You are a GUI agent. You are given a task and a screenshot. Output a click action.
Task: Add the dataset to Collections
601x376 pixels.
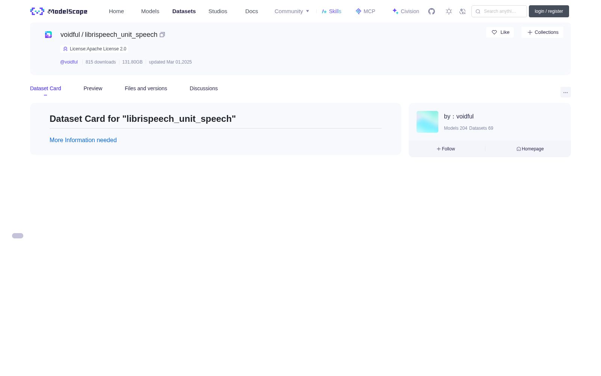(x=542, y=32)
